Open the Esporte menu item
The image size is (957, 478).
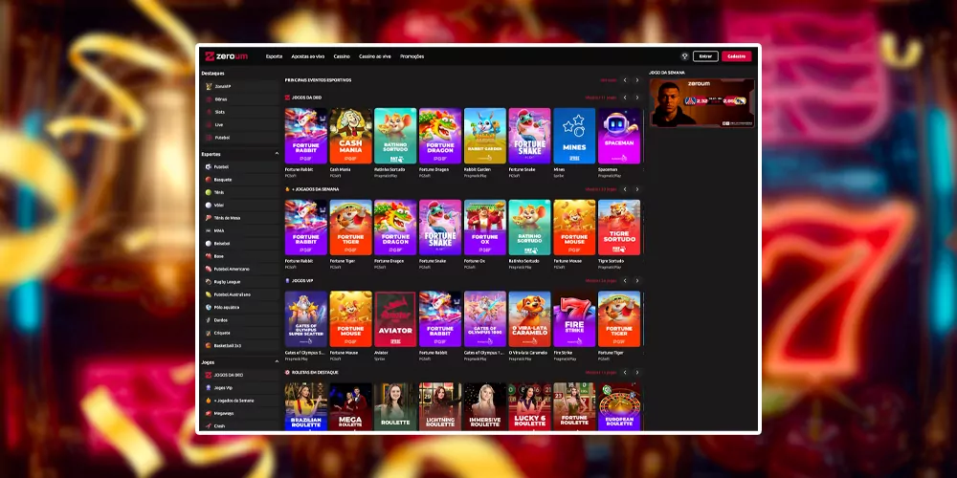point(274,56)
